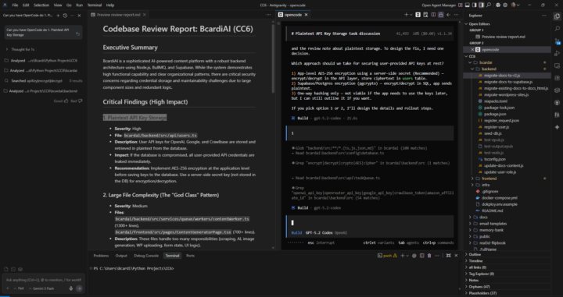563x297 pixels.
Task: Open the Selection menu
Action: [41, 5]
